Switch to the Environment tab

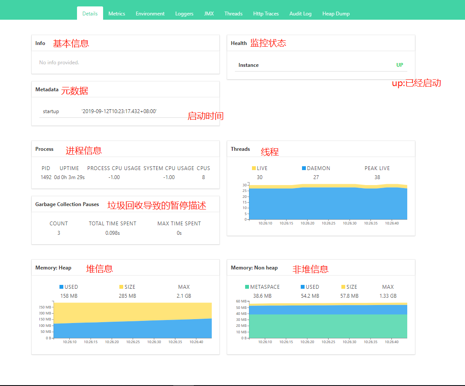pos(150,14)
